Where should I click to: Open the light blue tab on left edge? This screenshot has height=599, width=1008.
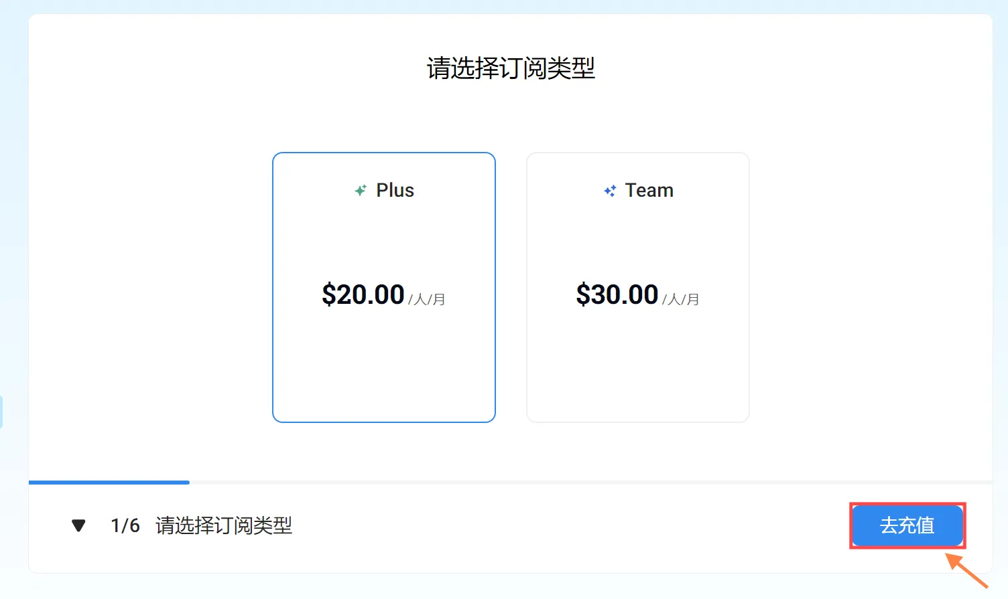(1, 412)
